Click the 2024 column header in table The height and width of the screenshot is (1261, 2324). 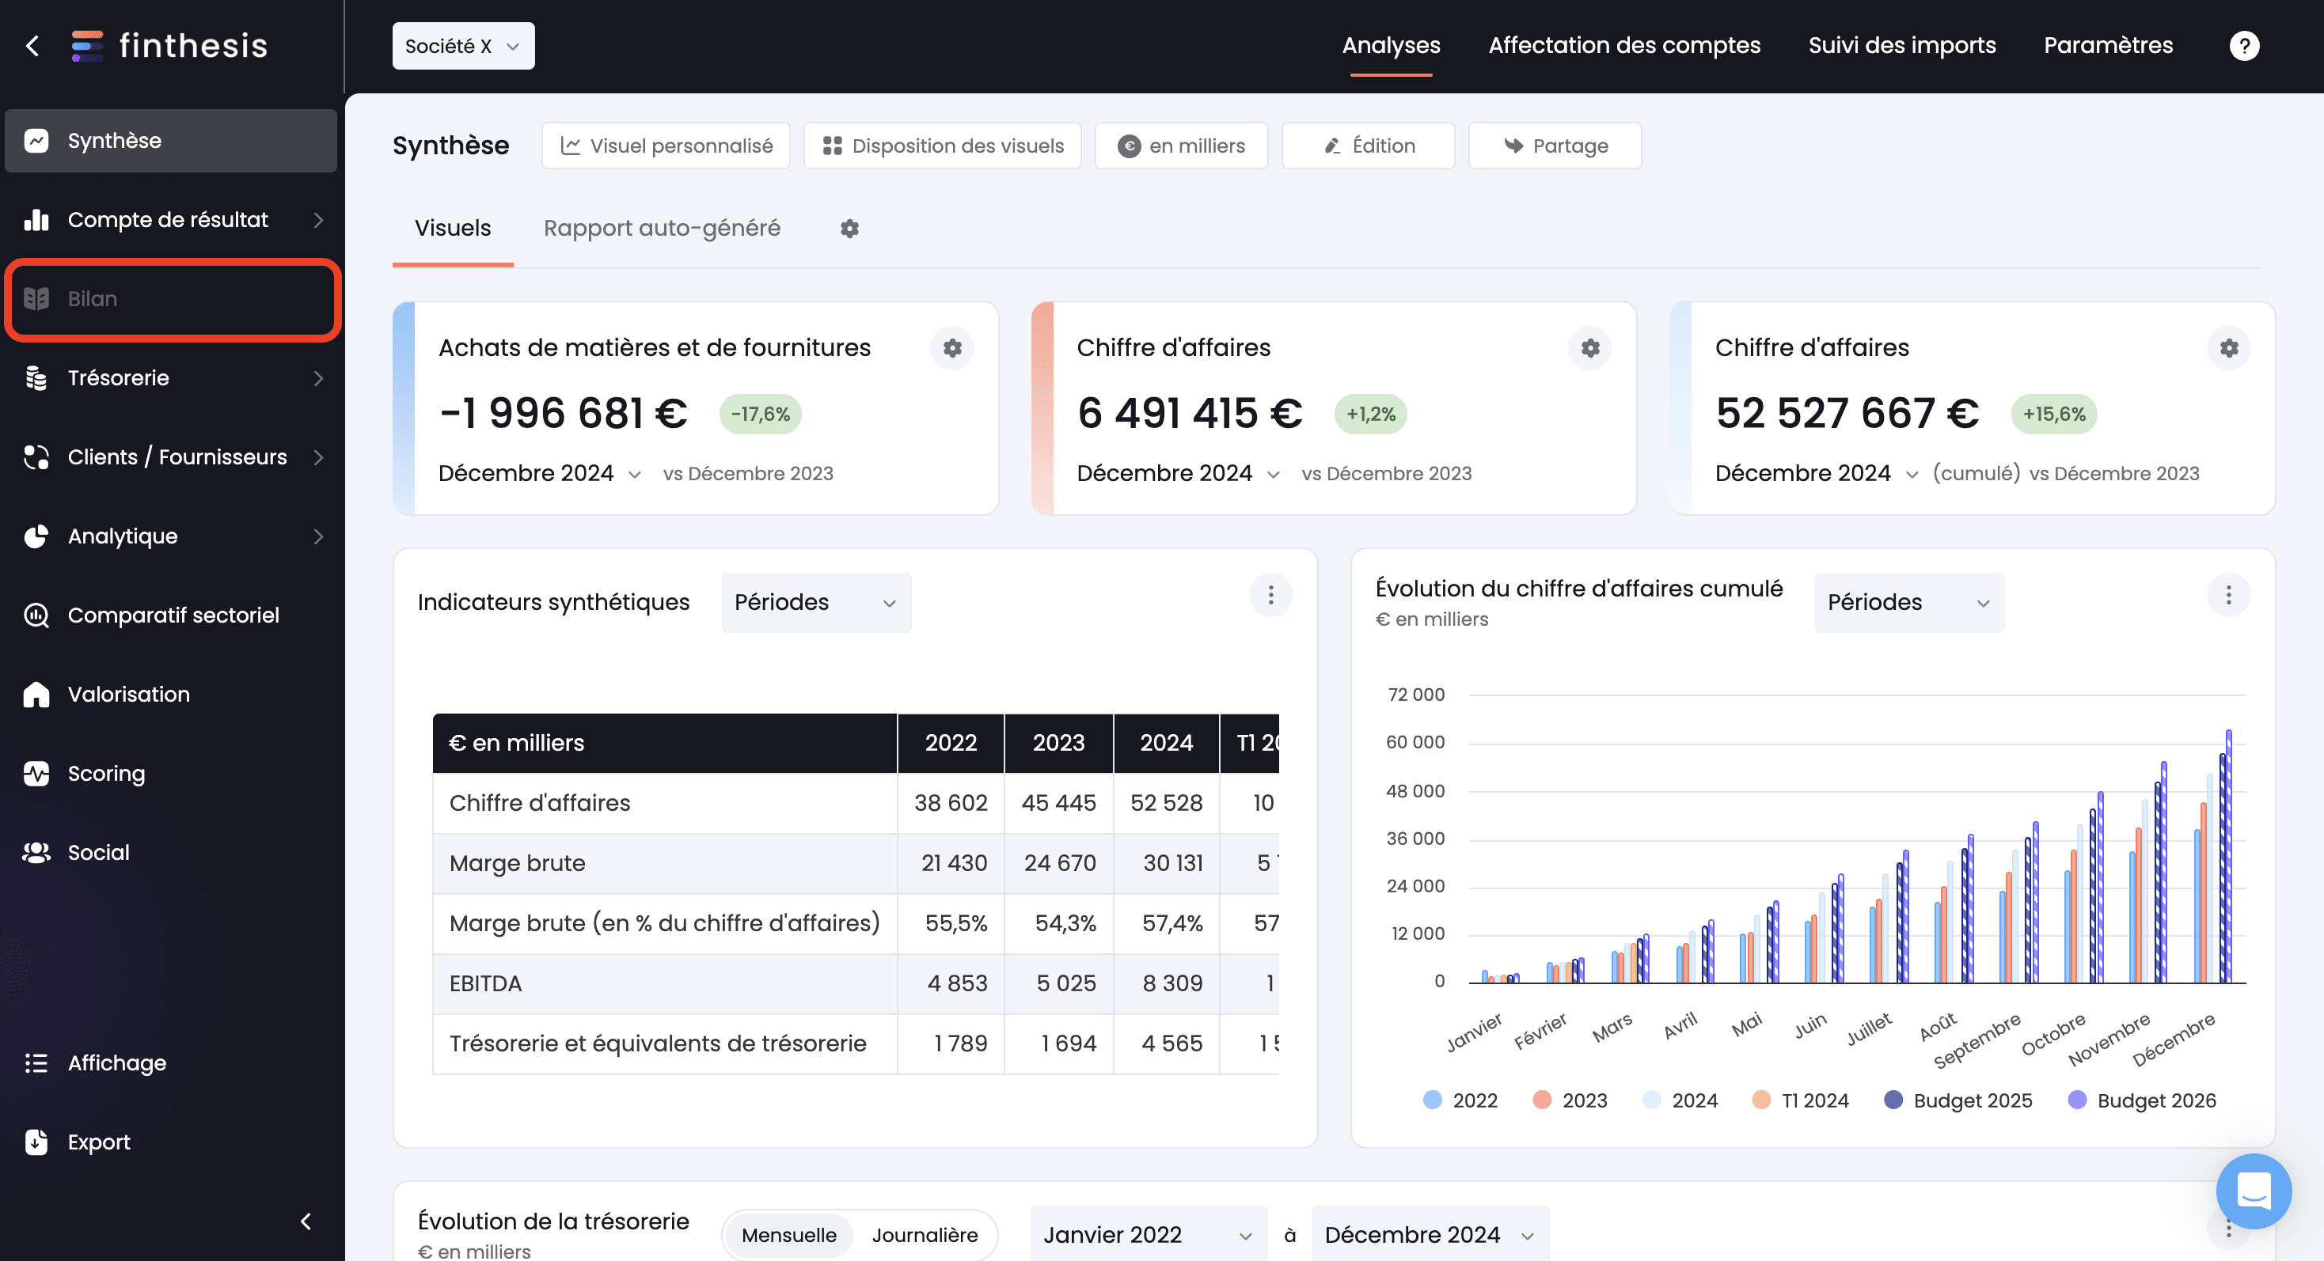pyautogui.click(x=1166, y=743)
